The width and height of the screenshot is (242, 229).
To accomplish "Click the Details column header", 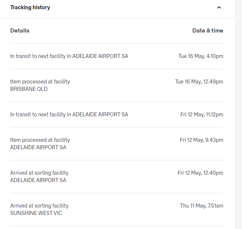I will pyautogui.click(x=20, y=31).
